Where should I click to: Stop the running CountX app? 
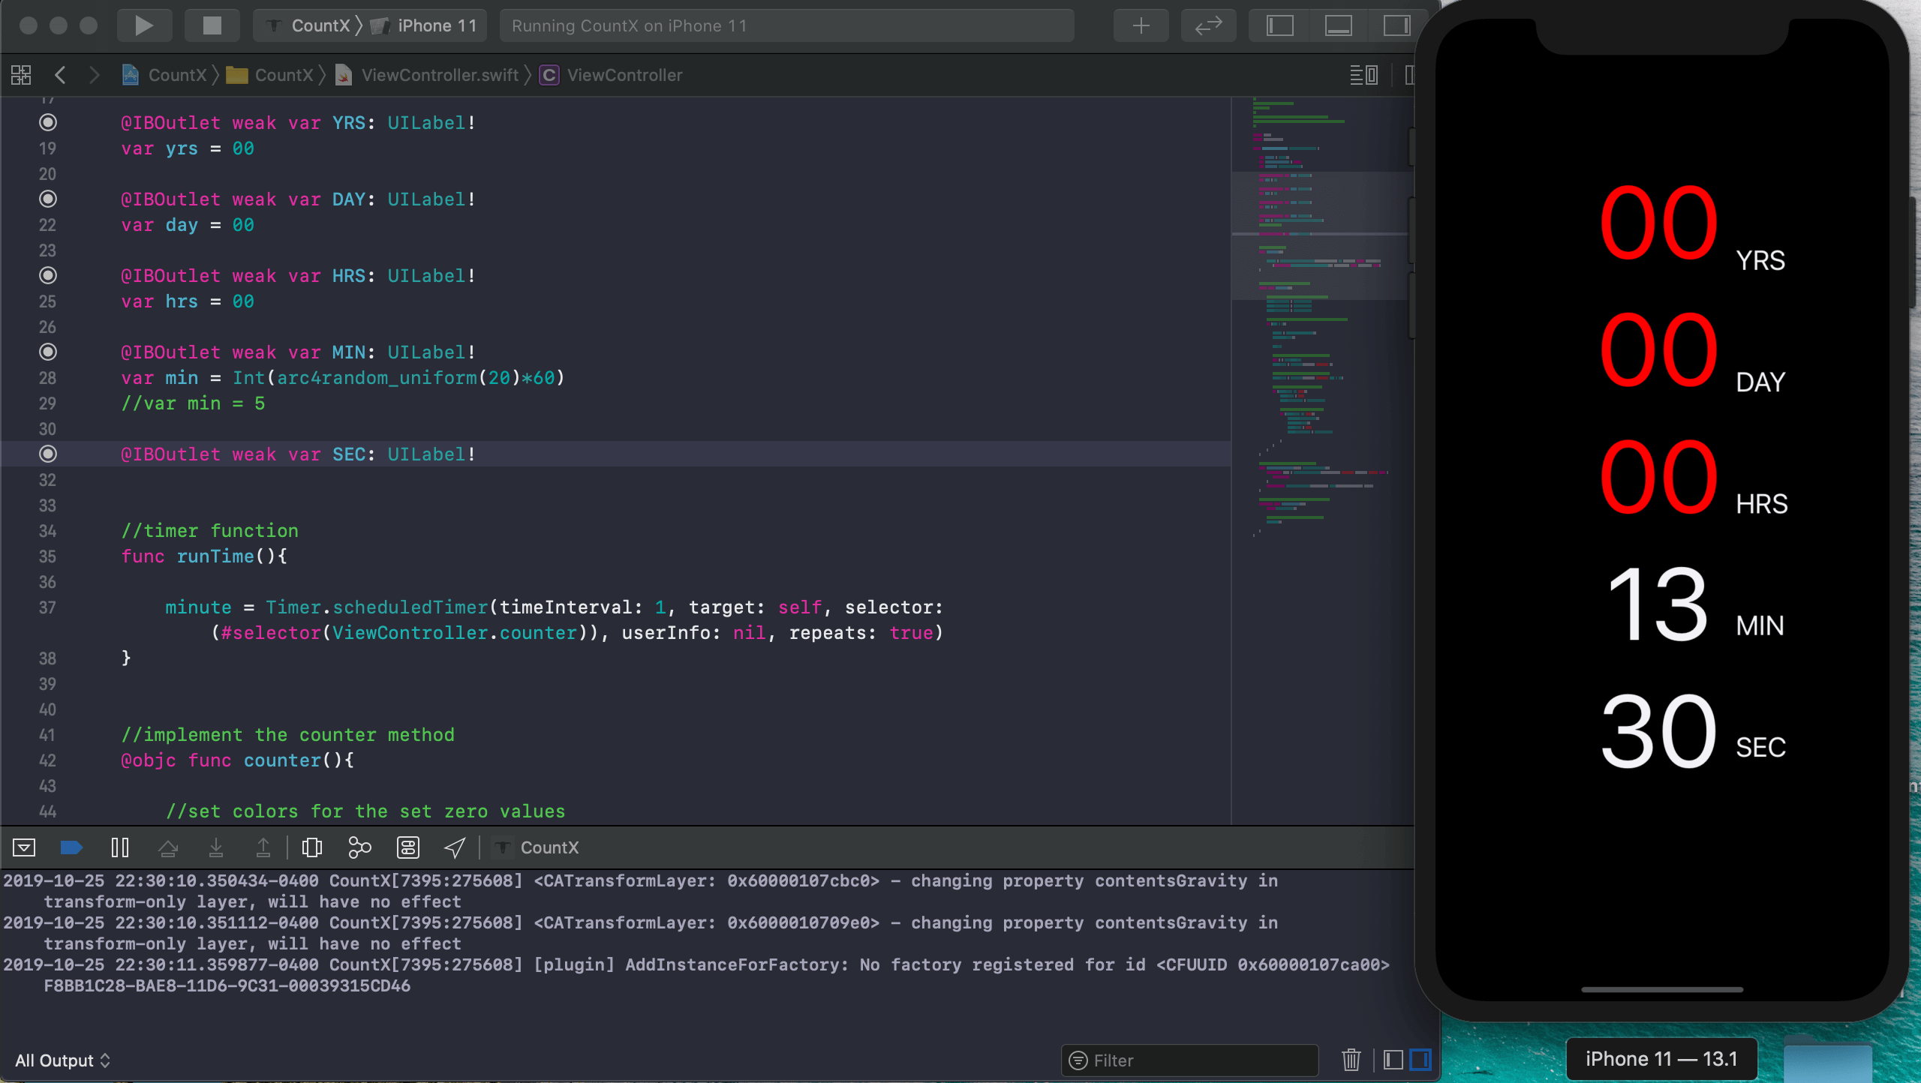tap(212, 25)
